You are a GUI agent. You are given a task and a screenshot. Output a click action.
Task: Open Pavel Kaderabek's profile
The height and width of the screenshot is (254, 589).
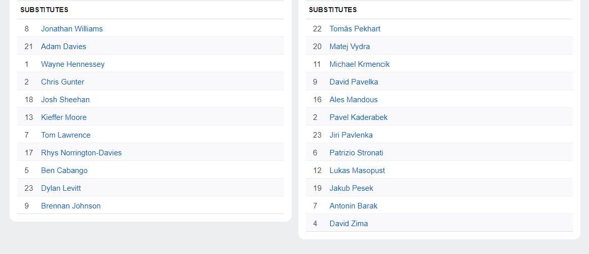coord(358,117)
